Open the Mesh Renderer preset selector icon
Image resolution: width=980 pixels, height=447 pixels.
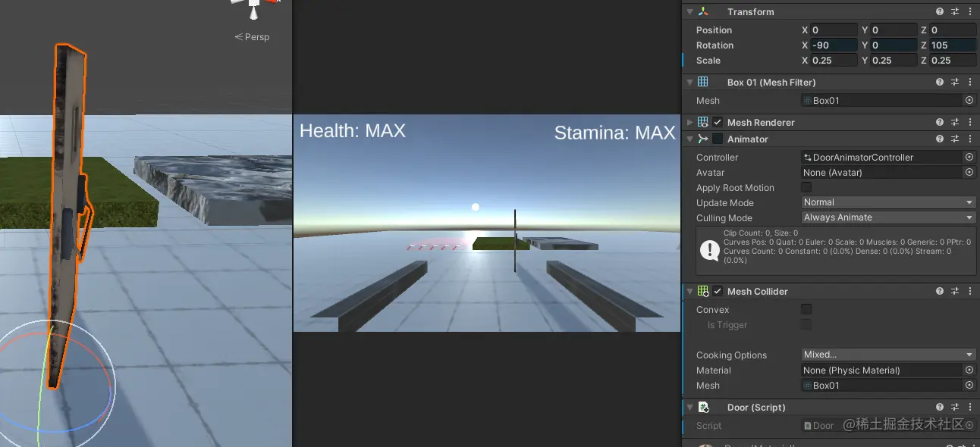(x=955, y=122)
